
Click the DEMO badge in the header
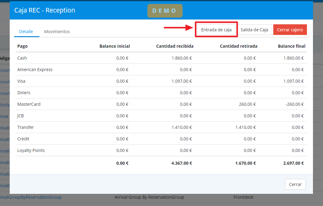165,11
